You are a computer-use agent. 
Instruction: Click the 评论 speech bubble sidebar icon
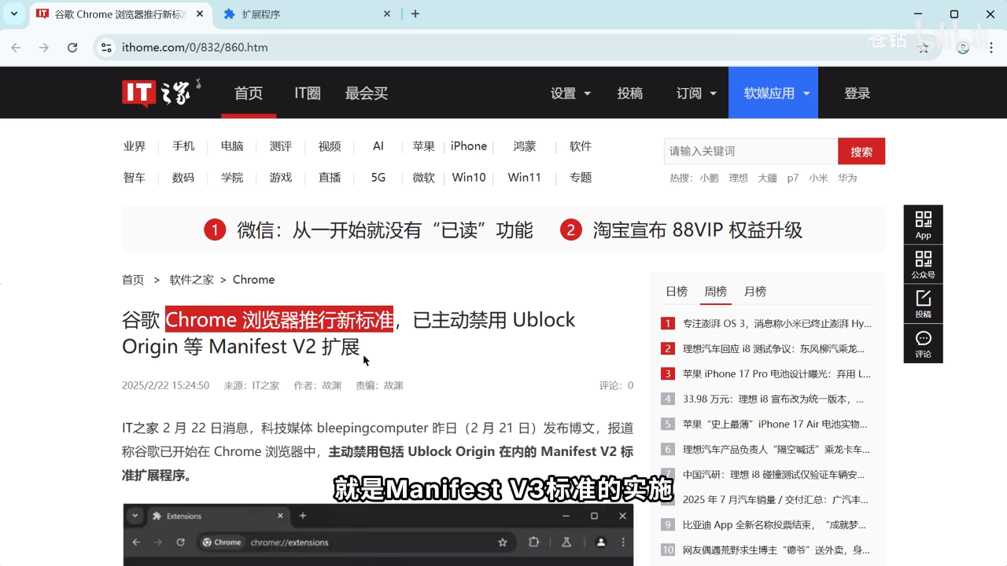[x=924, y=343]
